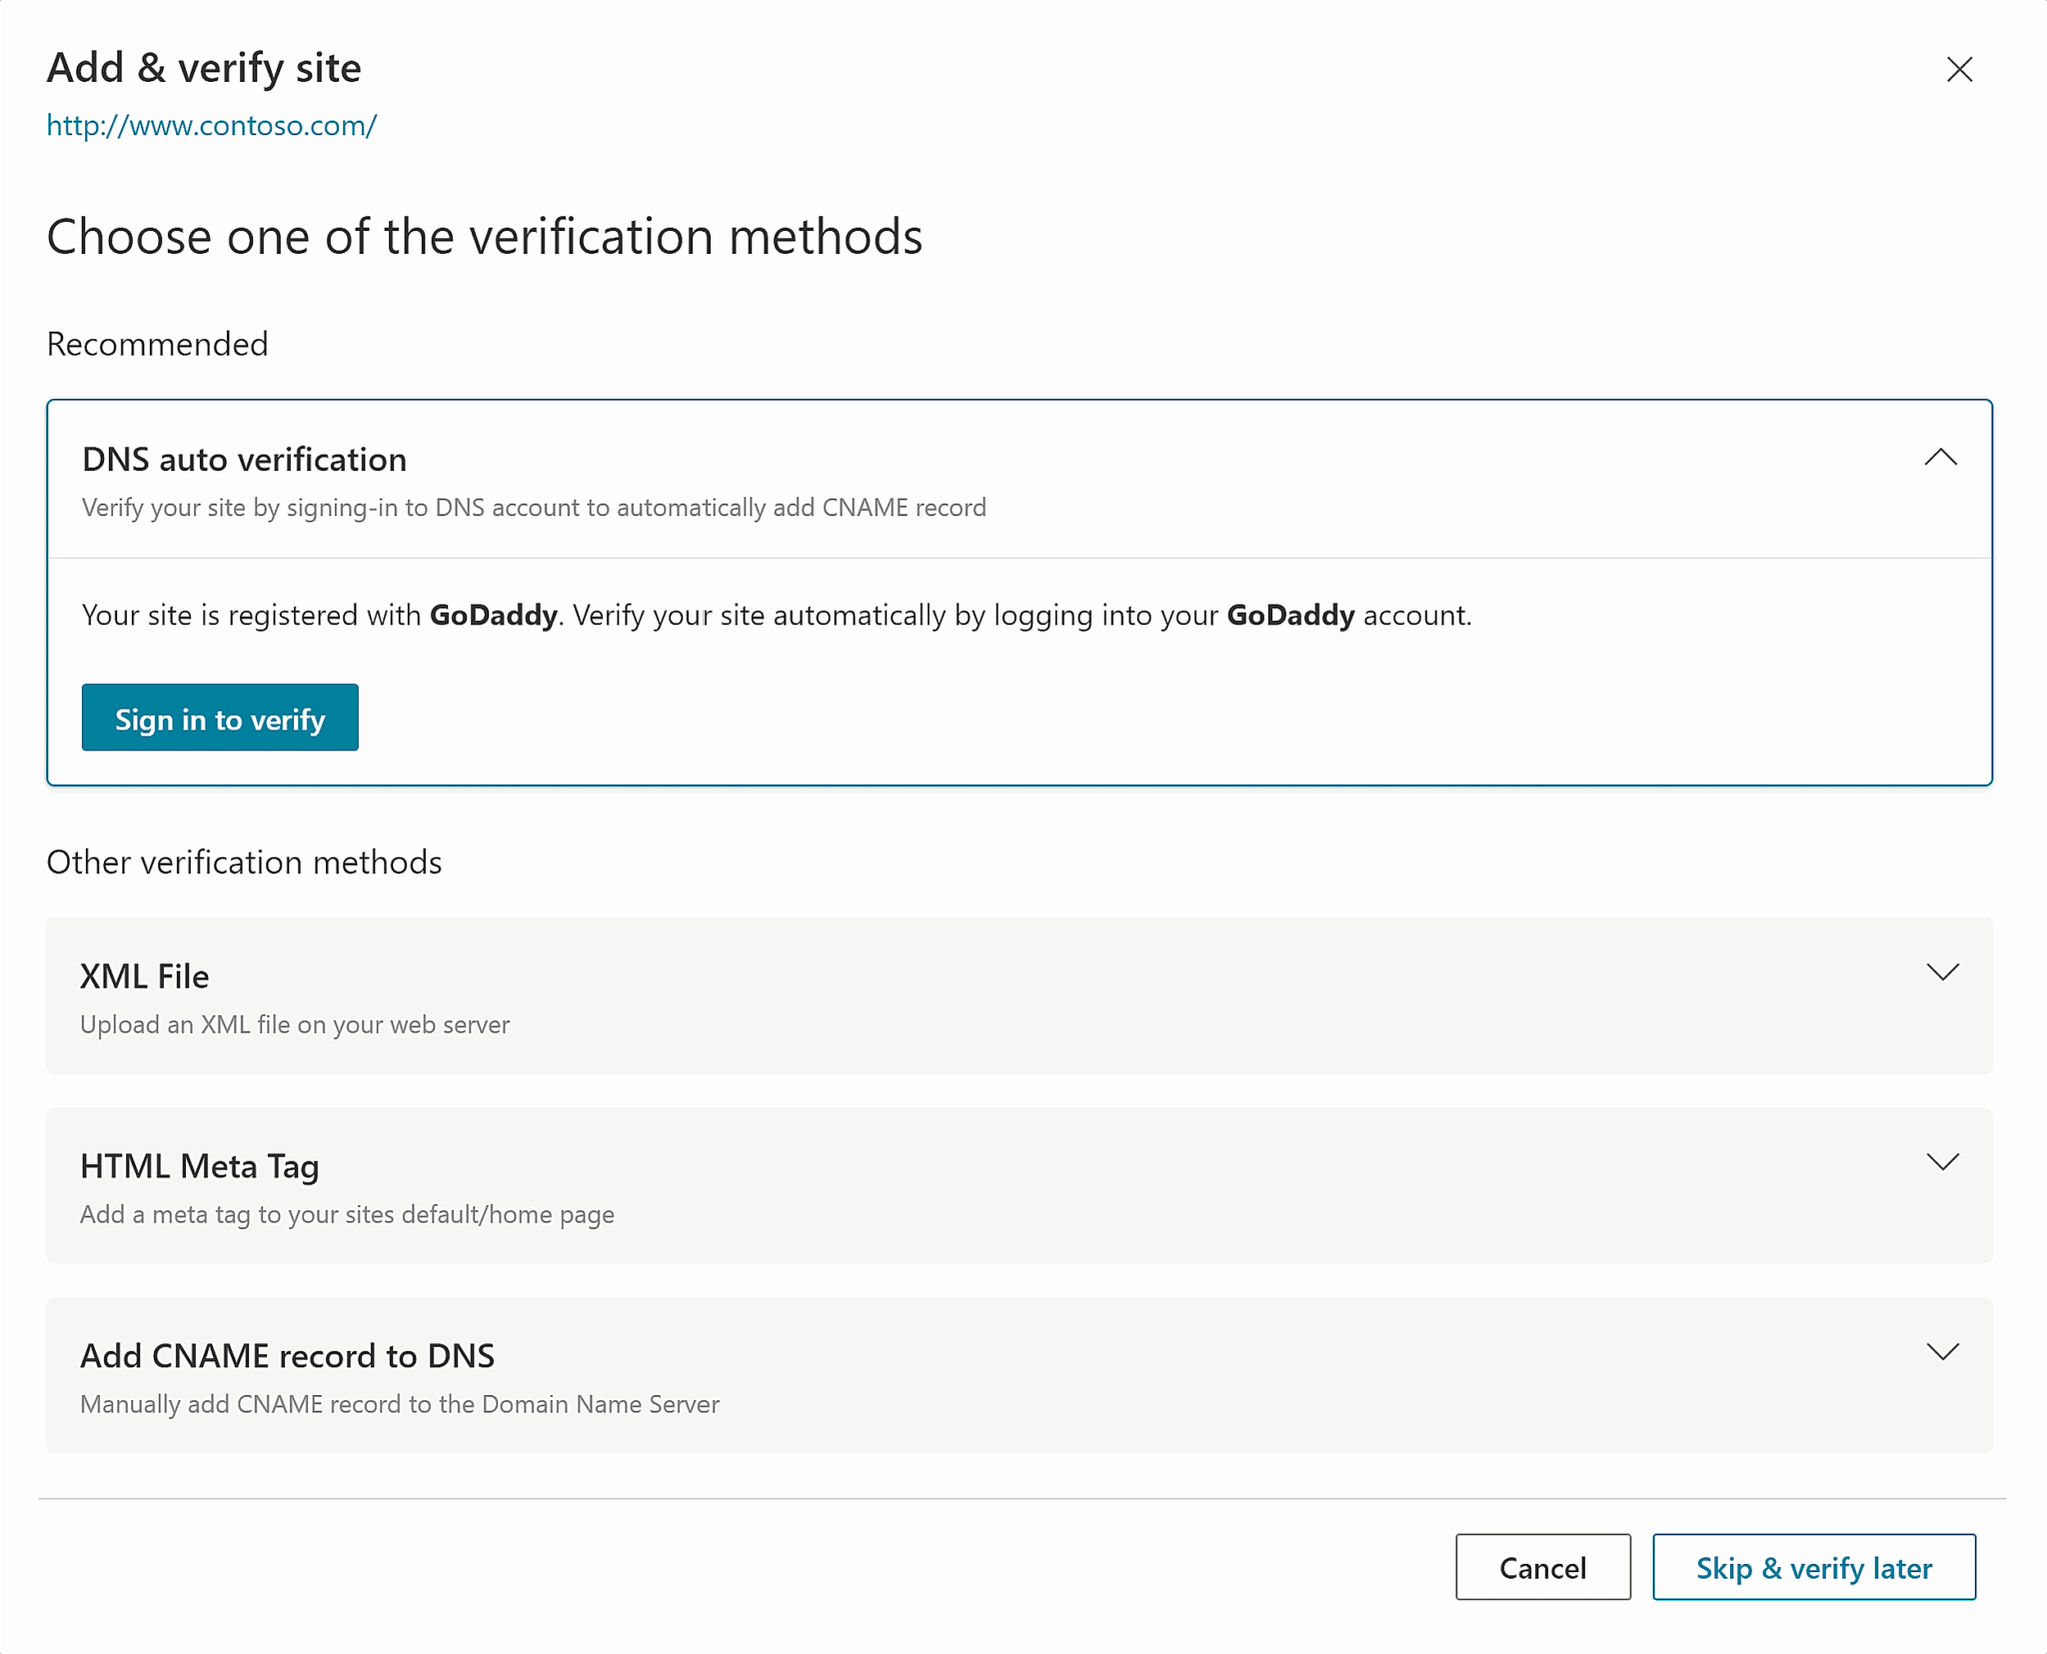Click the Sign in to verify button
The image size is (2047, 1654).
[x=220, y=718]
